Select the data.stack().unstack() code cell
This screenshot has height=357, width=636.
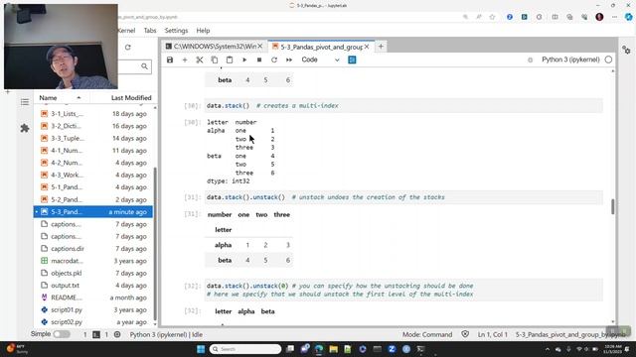403,197
